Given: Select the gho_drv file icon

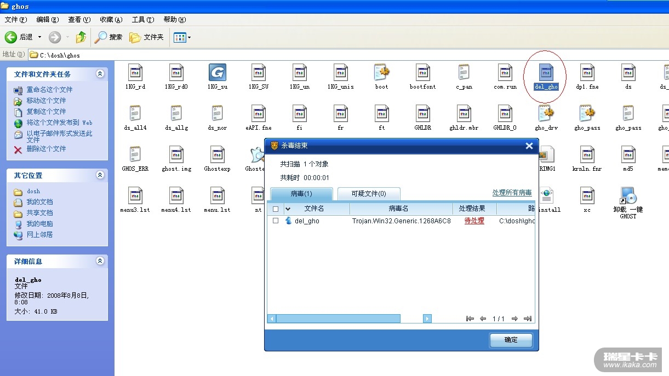Looking at the screenshot, I should pos(546,113).
